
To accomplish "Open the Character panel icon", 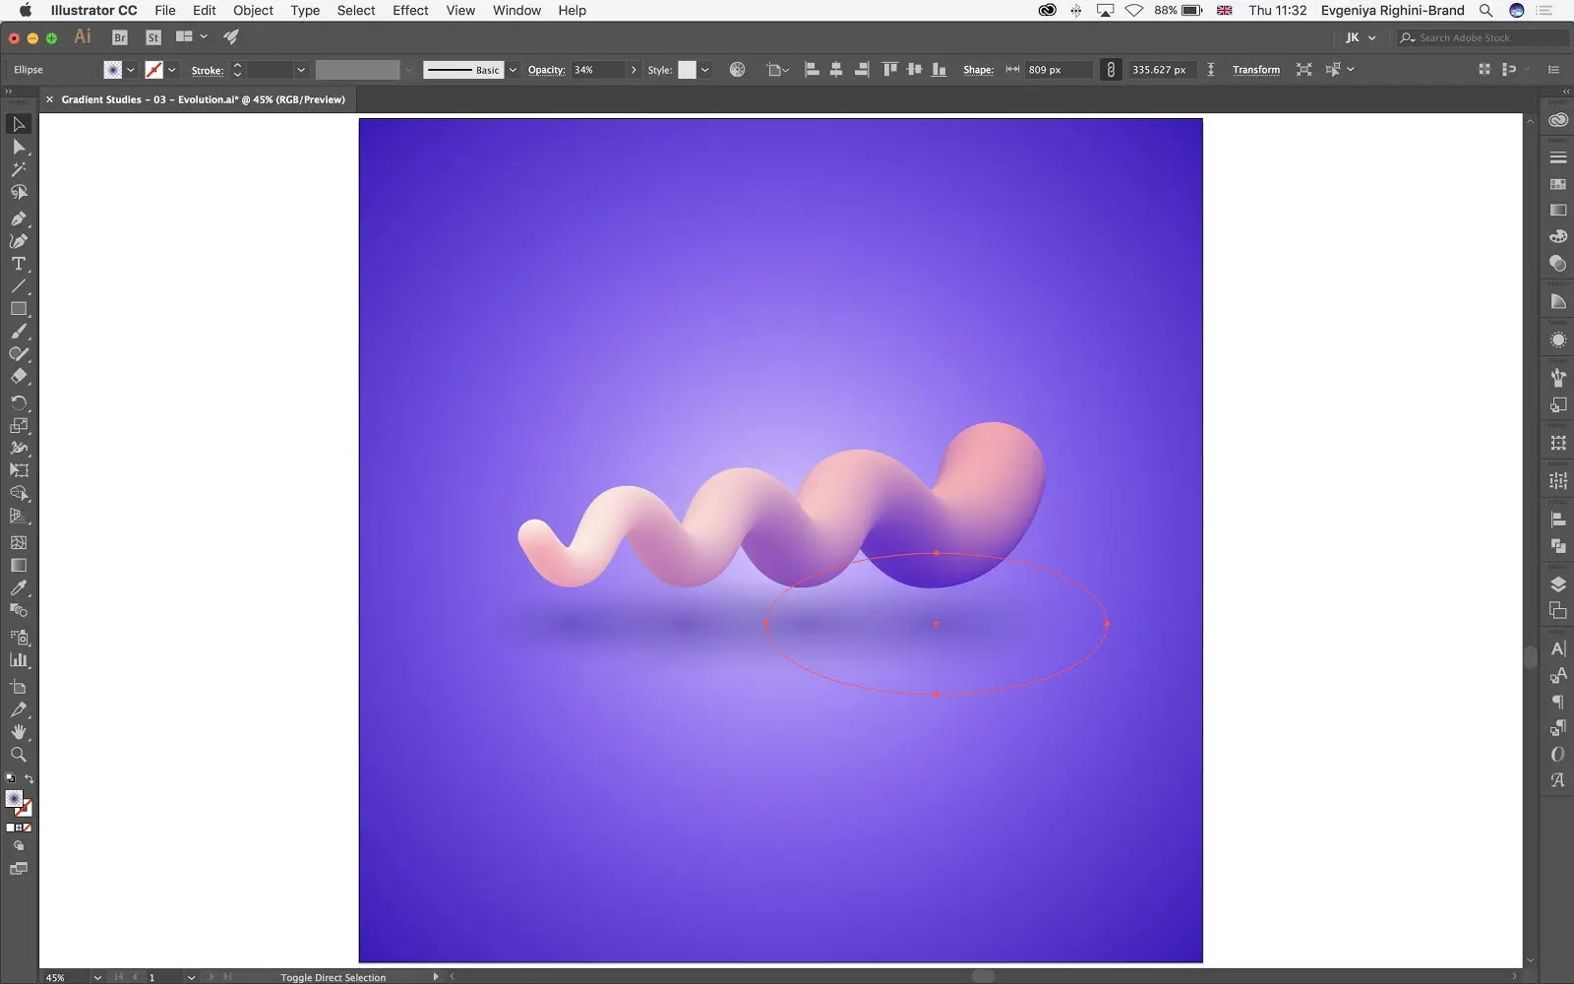I will coord(1558,648).
